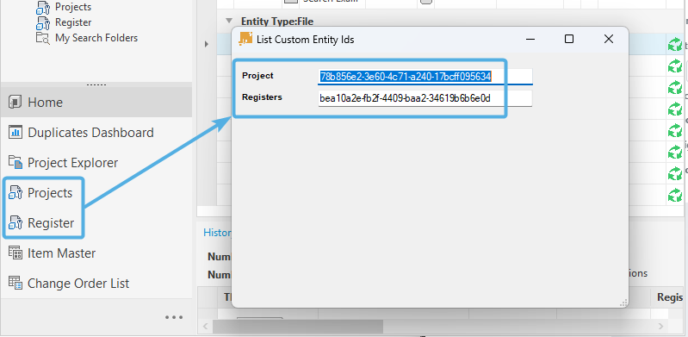The width and height of the screenshot is (688, 337).
Task: Open Project Explorer in the sidebar
Action: [x=73, y=163]
